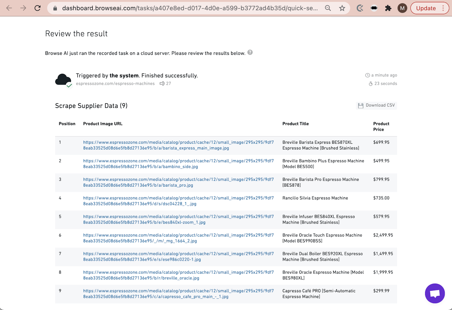The image size is (452, 310).
Task: Open the barista_pro.jpg image link
Action: point(179,182)
